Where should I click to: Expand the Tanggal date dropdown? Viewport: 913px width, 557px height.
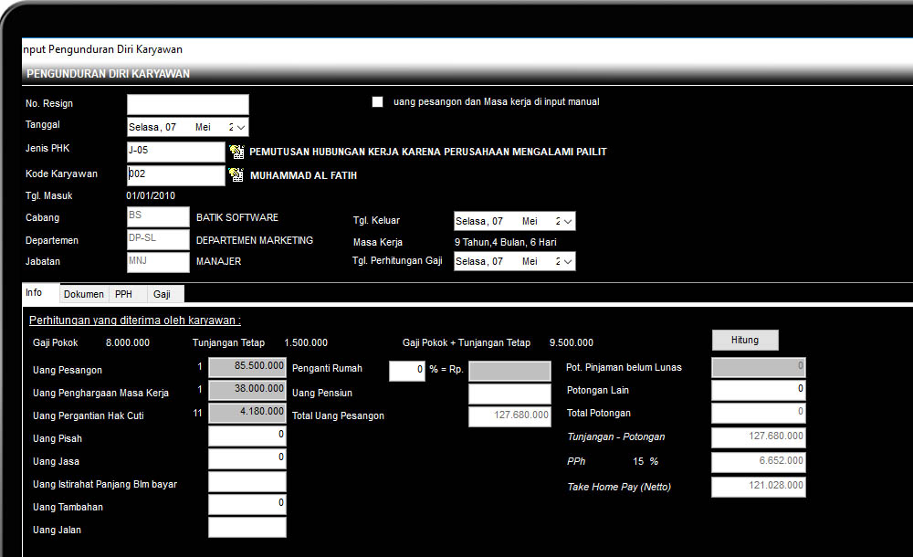241,128
